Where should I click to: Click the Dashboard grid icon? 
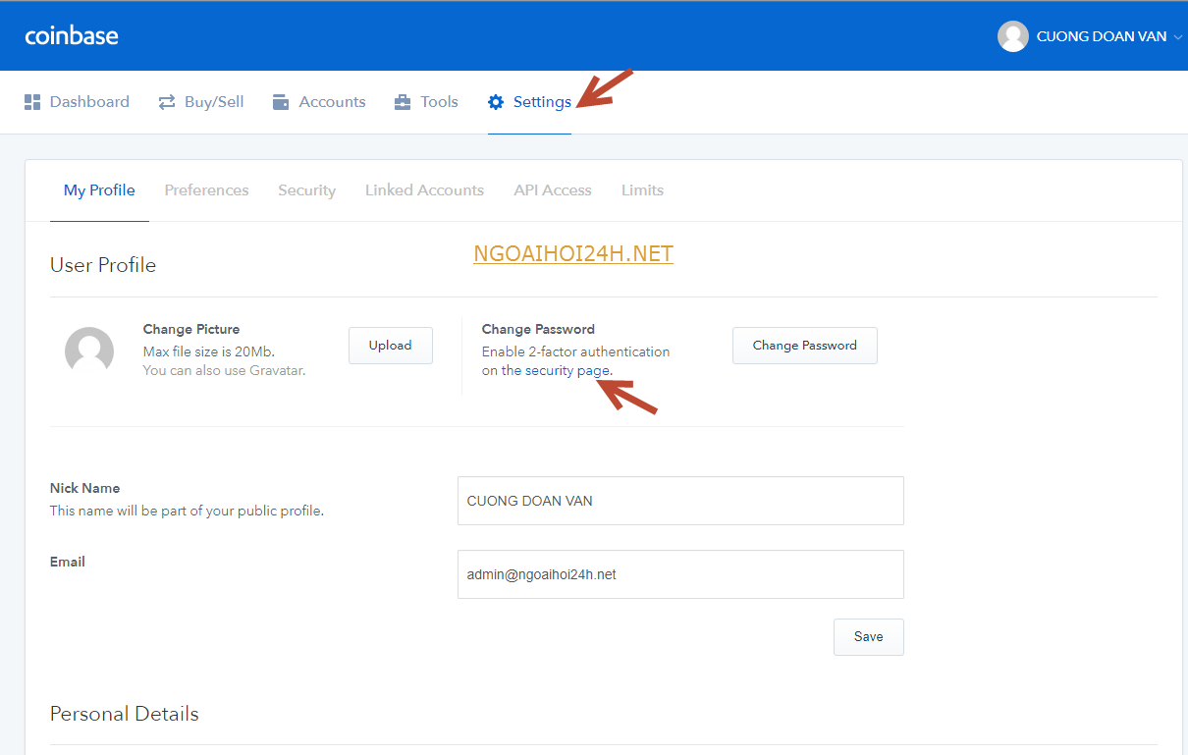coord(32,102)
